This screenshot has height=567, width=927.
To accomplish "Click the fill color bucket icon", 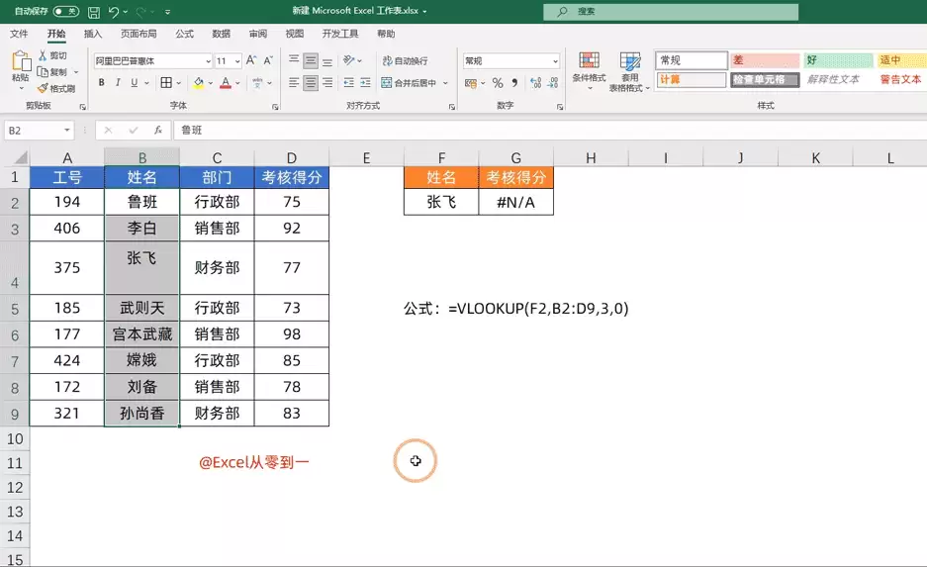I will click(x=199, y=83).
